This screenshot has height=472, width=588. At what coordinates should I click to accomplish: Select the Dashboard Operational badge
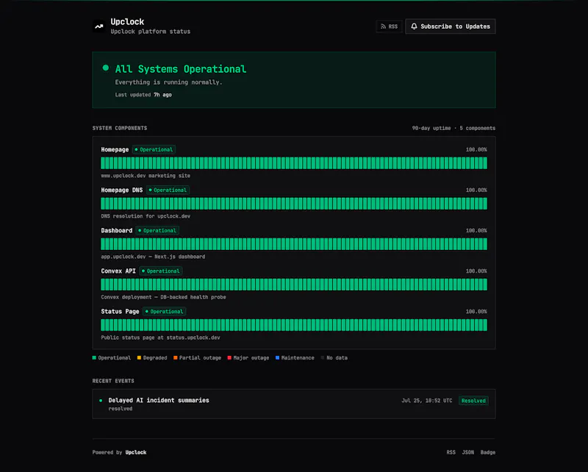[157, 230]
